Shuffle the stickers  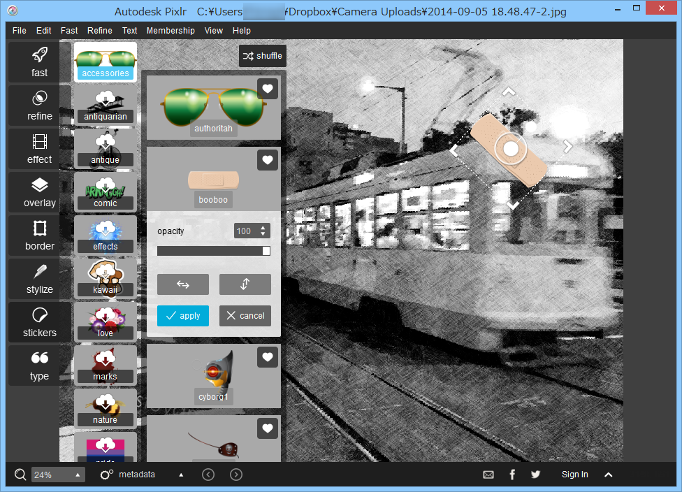tap(262, 56)
